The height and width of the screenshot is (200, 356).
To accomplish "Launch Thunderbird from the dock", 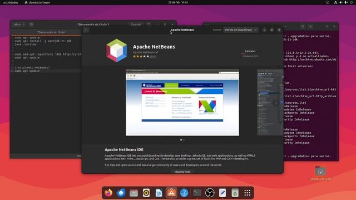I will (121, 193).
